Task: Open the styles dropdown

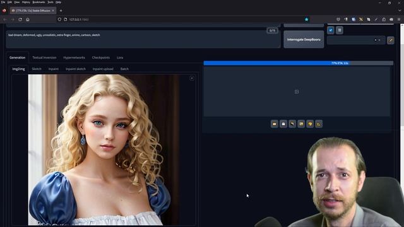Action: (356, 40)
